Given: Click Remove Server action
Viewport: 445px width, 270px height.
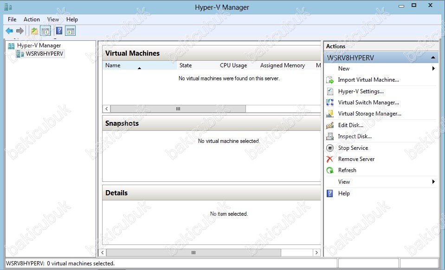Looking at the screenshot, I should click(356, 159).
